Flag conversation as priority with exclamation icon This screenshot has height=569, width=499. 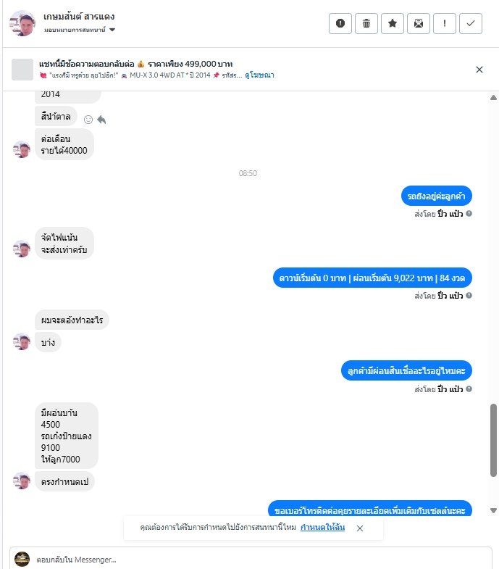(445, 24)
